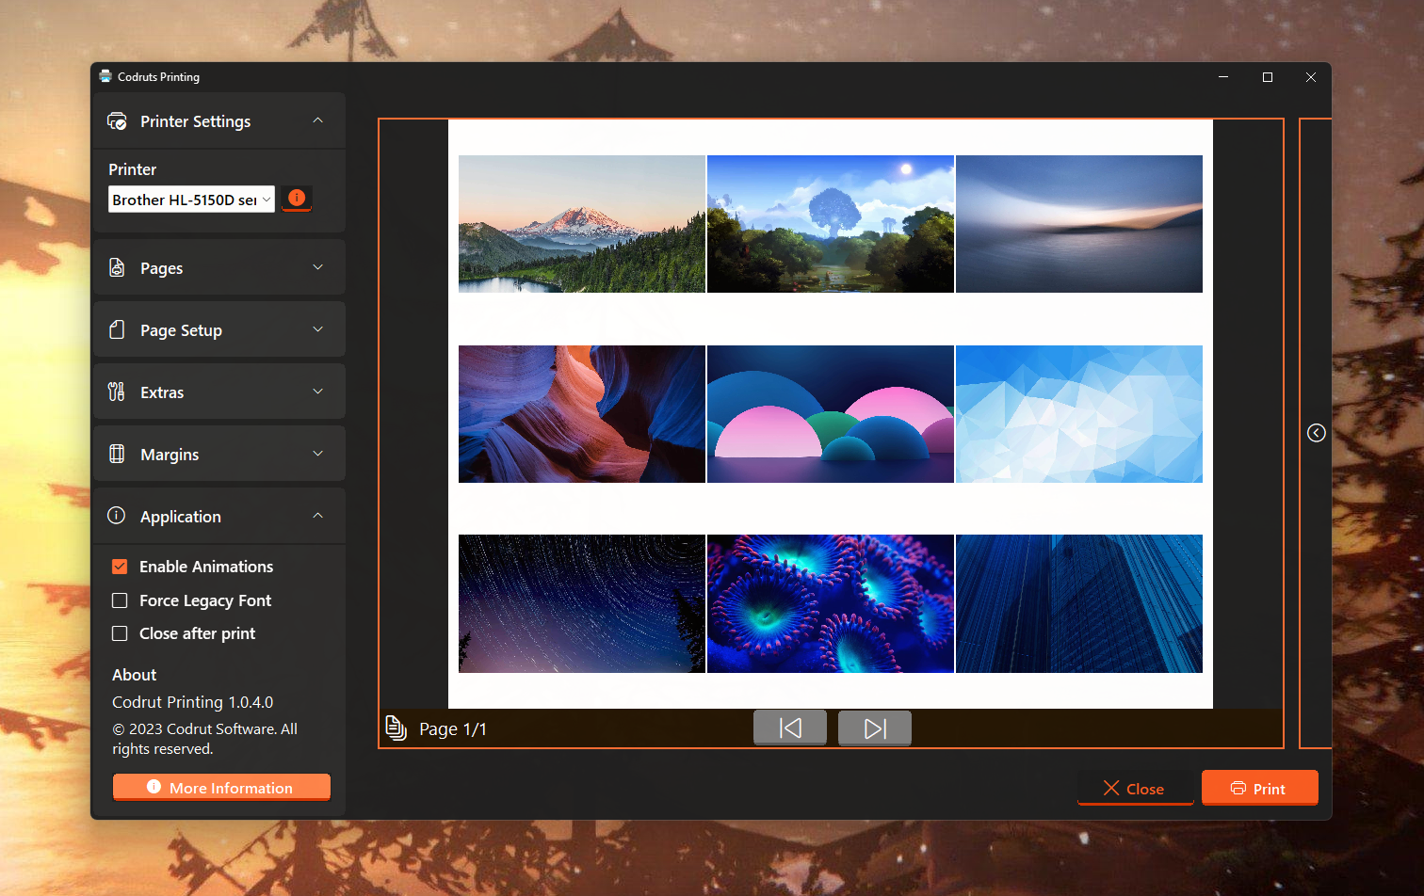This screenshot has width=1424, height=896.
Task: Click the giant tree landscape thumbnail
Action: tap(831, 224)
